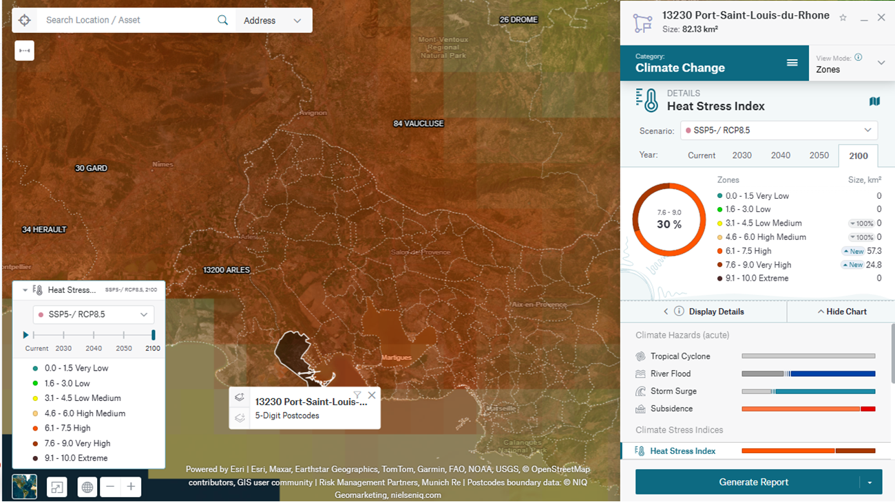
Task: Click the Search Location / Asset input field
Action: pyautogui.click(x=124, y=20)
